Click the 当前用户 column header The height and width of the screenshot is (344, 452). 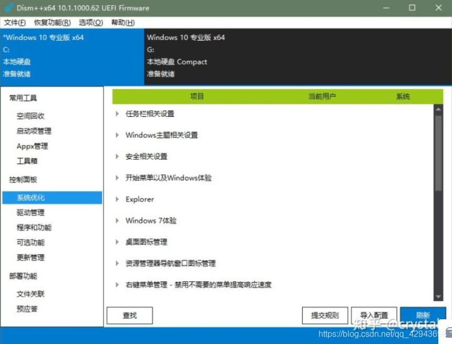point(322,96)
